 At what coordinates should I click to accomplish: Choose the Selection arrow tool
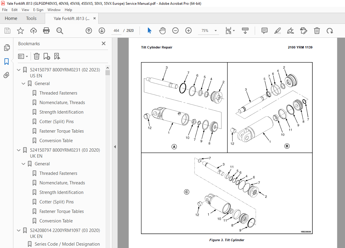click(149, 31)
